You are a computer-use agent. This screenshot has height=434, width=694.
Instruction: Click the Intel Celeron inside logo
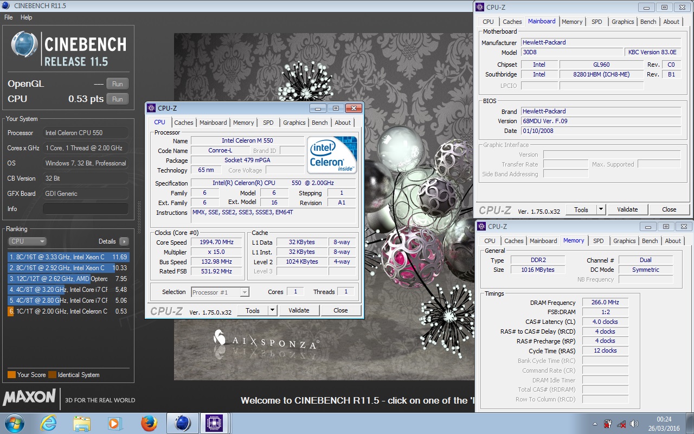coord(332,155)
